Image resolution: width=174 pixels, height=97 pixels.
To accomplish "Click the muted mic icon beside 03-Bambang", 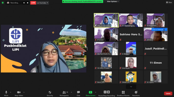I will point(120,25).
